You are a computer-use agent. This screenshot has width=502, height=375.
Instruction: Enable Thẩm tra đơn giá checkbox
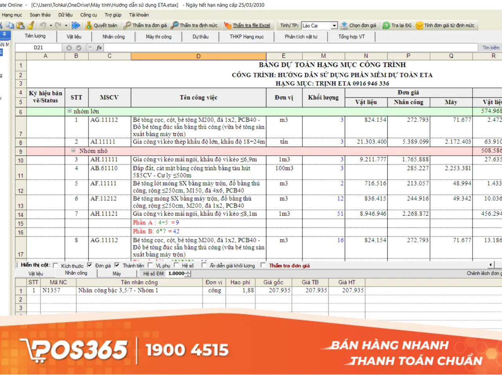pos(263,265)
